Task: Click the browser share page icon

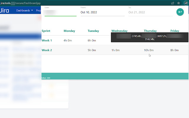Action: point(172,3)
